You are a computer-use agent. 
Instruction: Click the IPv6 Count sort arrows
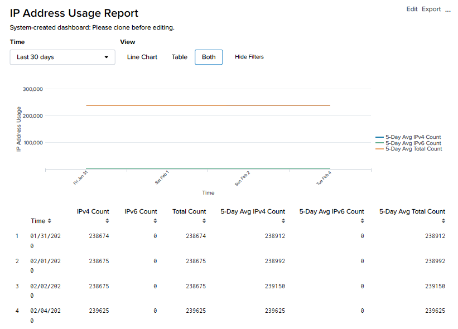pos(155,221)
